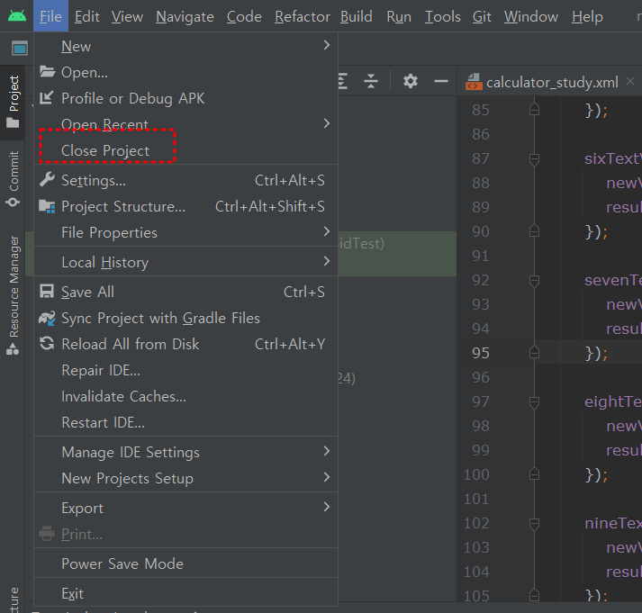Select Exit from the File menu
Screen dimensions: 642x613
coord(185,593)
